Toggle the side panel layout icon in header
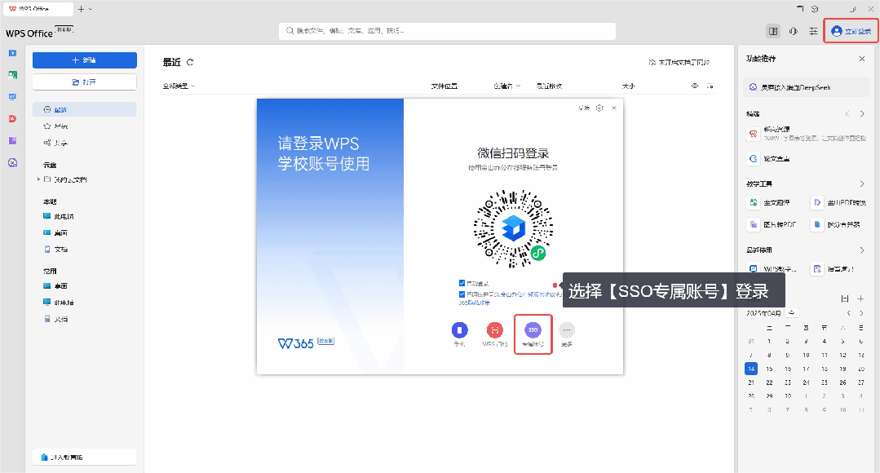 point(773,32)
